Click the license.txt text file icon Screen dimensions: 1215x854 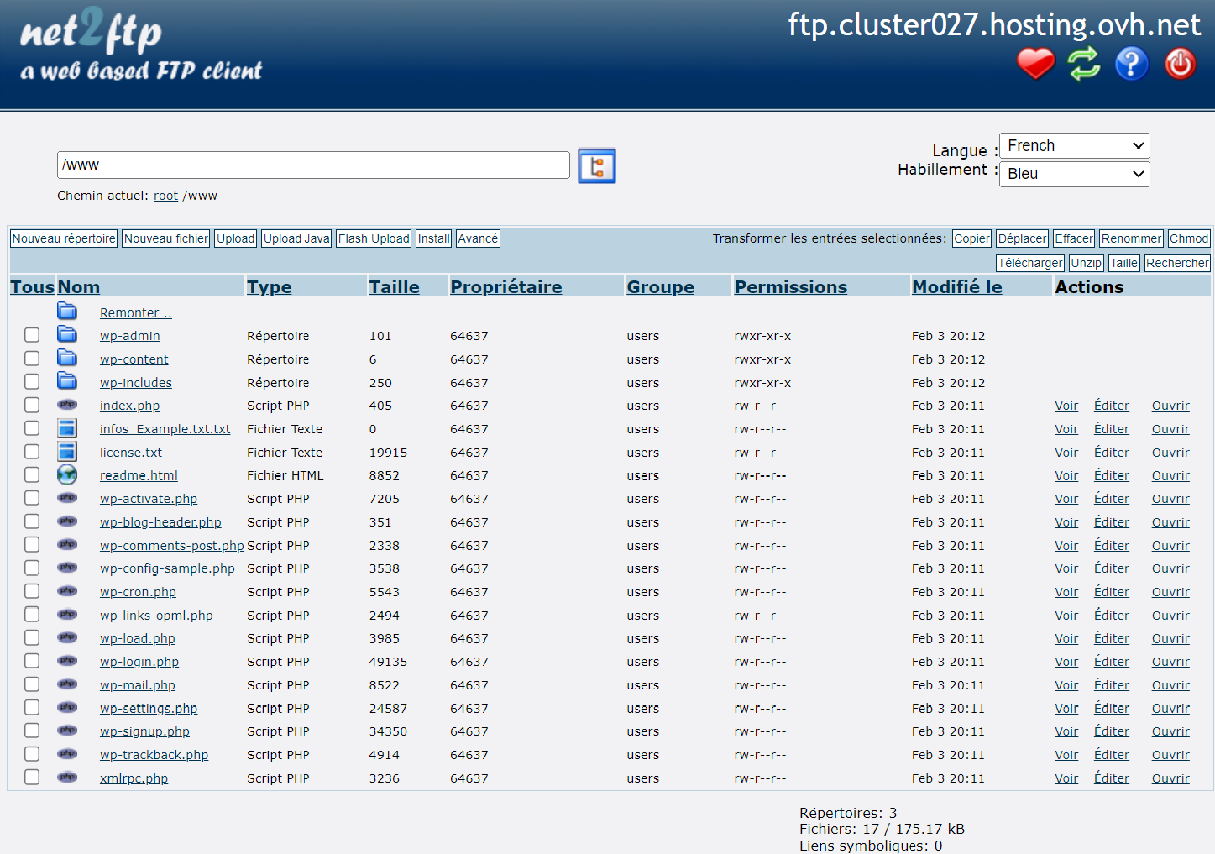coord(67,452)
